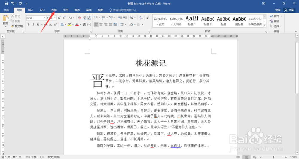Open the phonetic guide (wén) tool
This screenshot has width=299, height=159.
coord(85,18)
